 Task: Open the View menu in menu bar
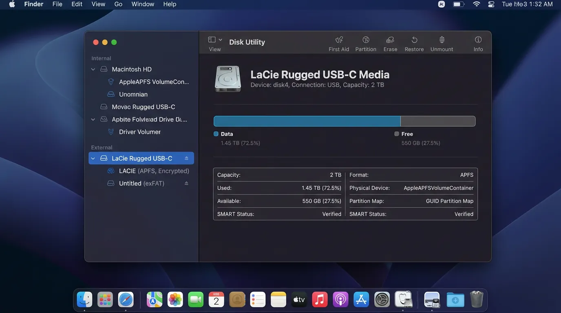coord(98,4)
